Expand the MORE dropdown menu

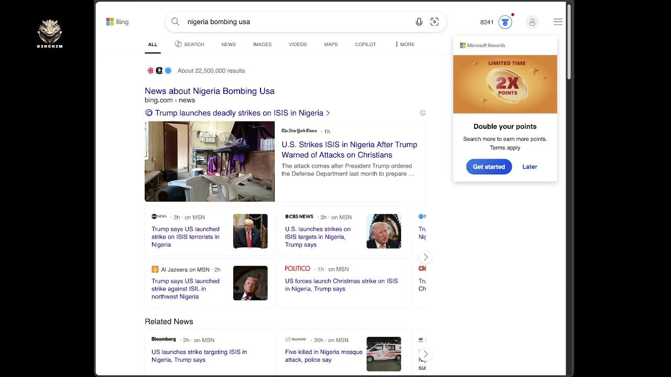(x=405, y=45)
